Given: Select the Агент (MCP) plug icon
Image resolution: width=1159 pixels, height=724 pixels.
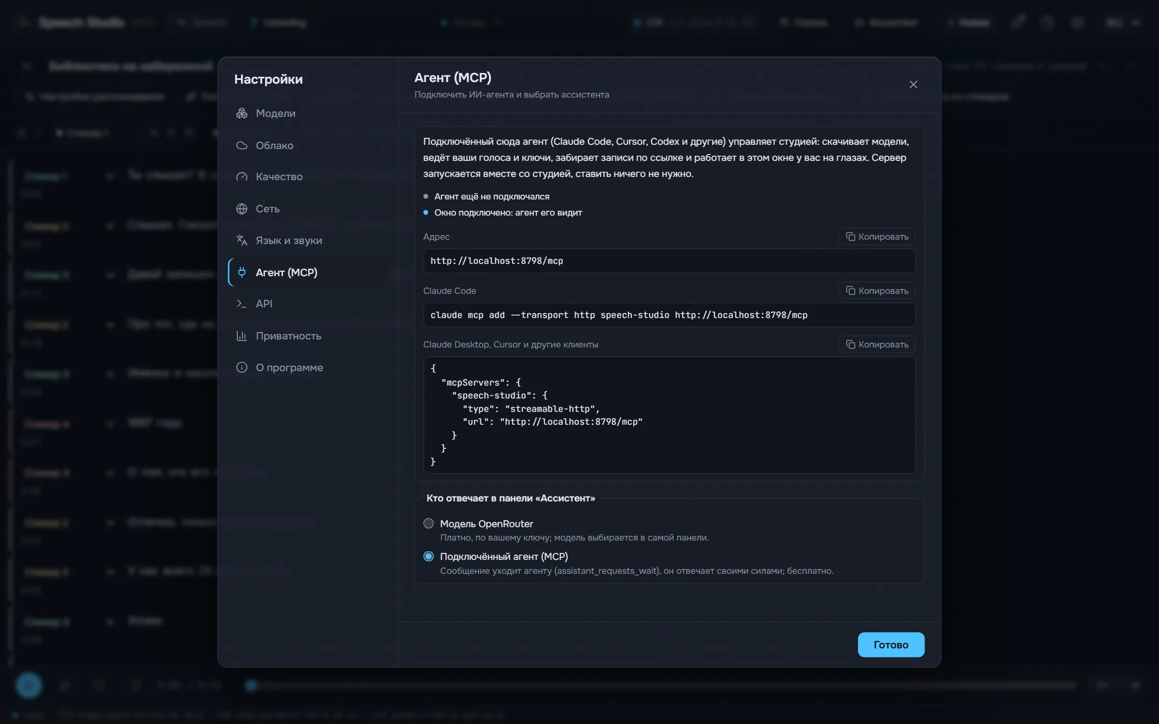Looking at the screenshot, I should tap(241, 272).
